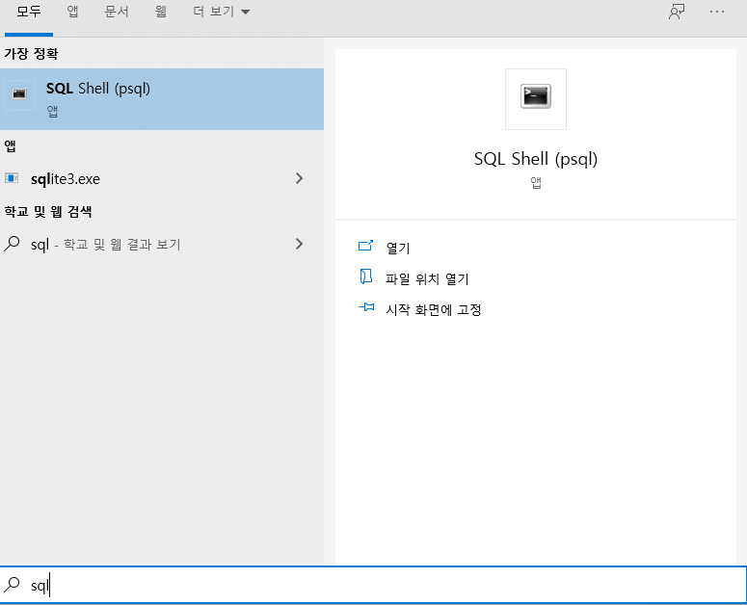The height and width of the screenshot is (605, 747).
Task: Click the magnifier icon beside web result
Action: click(12, 244)
